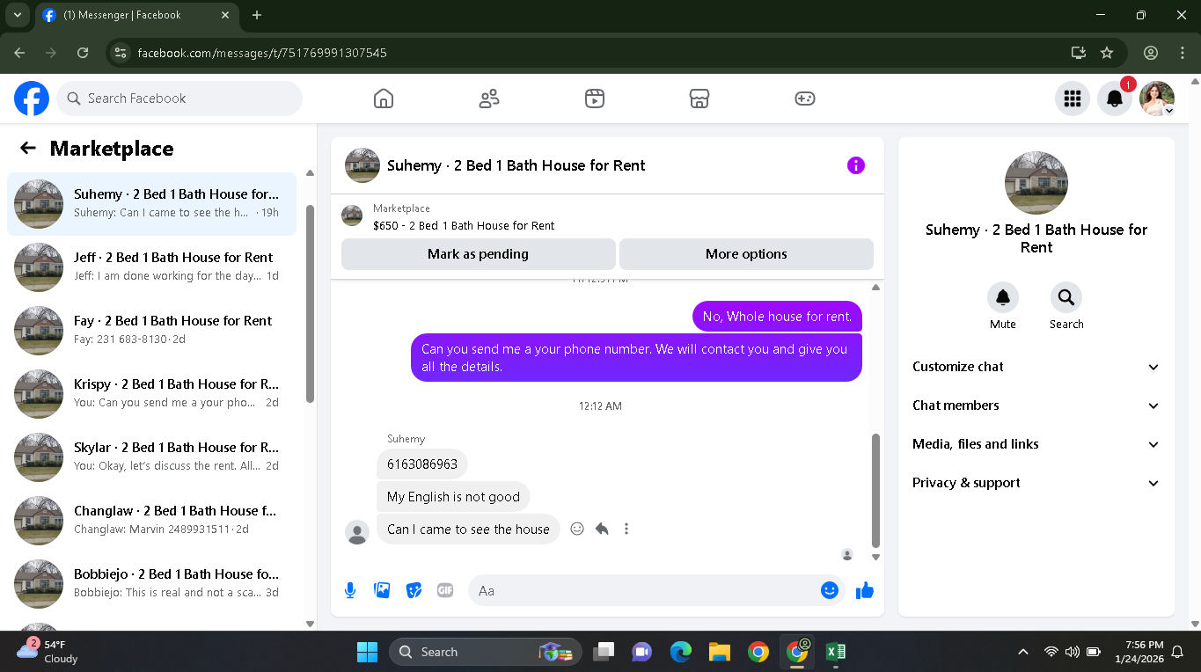Screen dimensions: 1201x672
Task: Open conversation information purple icon
Action: tap(856, 165)
